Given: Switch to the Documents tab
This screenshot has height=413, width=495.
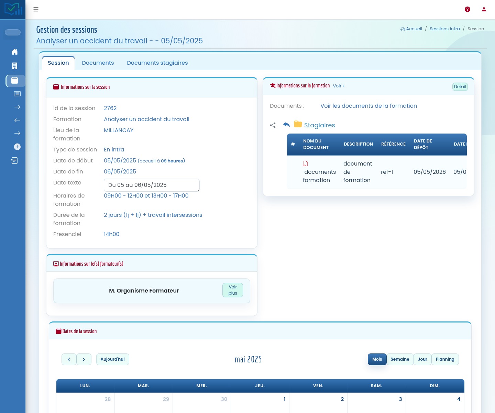Looking at the screenshot, I should pyautogui.click(x=98, y=63).
